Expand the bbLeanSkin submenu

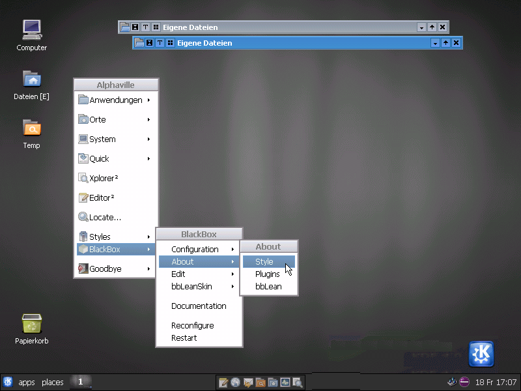click(x=199, y=286)
